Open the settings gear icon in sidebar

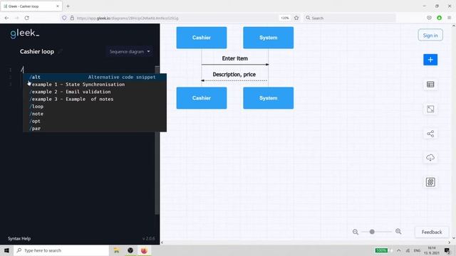[430, 182]
